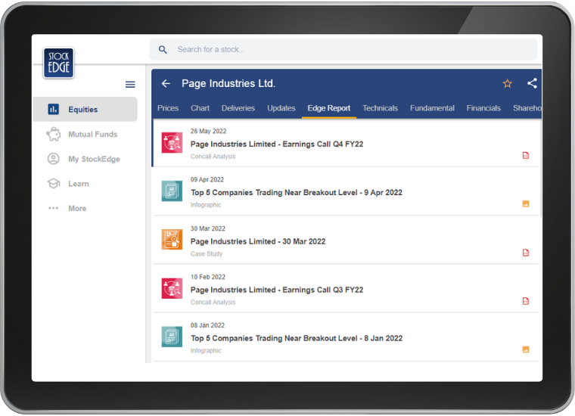Click 'Concall Analysis' label under Q3 FY22
The height and width of the screenshot is (416, 575).
click(x=213, y=302)
